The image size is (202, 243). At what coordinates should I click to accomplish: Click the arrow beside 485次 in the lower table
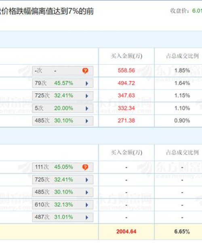[x=87, y=192]
